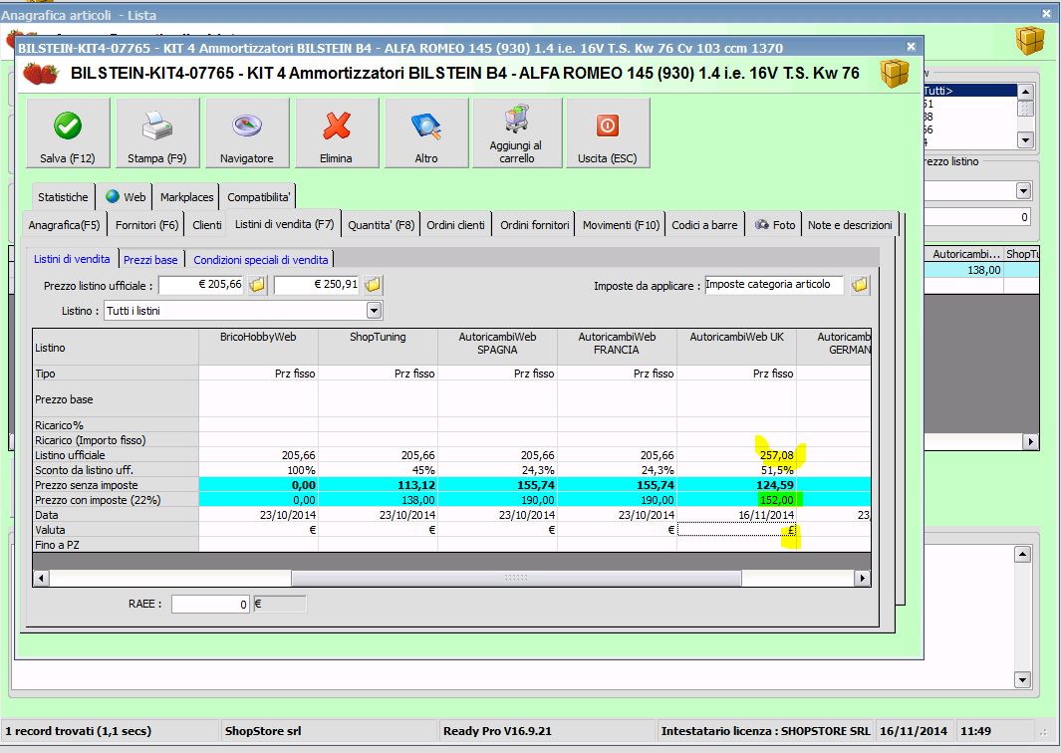The height and width of the screenshot is (753, 1061).
Task: Open Condizioni speciali di vendita sub-tab
Action: click(x=260, y=259)
